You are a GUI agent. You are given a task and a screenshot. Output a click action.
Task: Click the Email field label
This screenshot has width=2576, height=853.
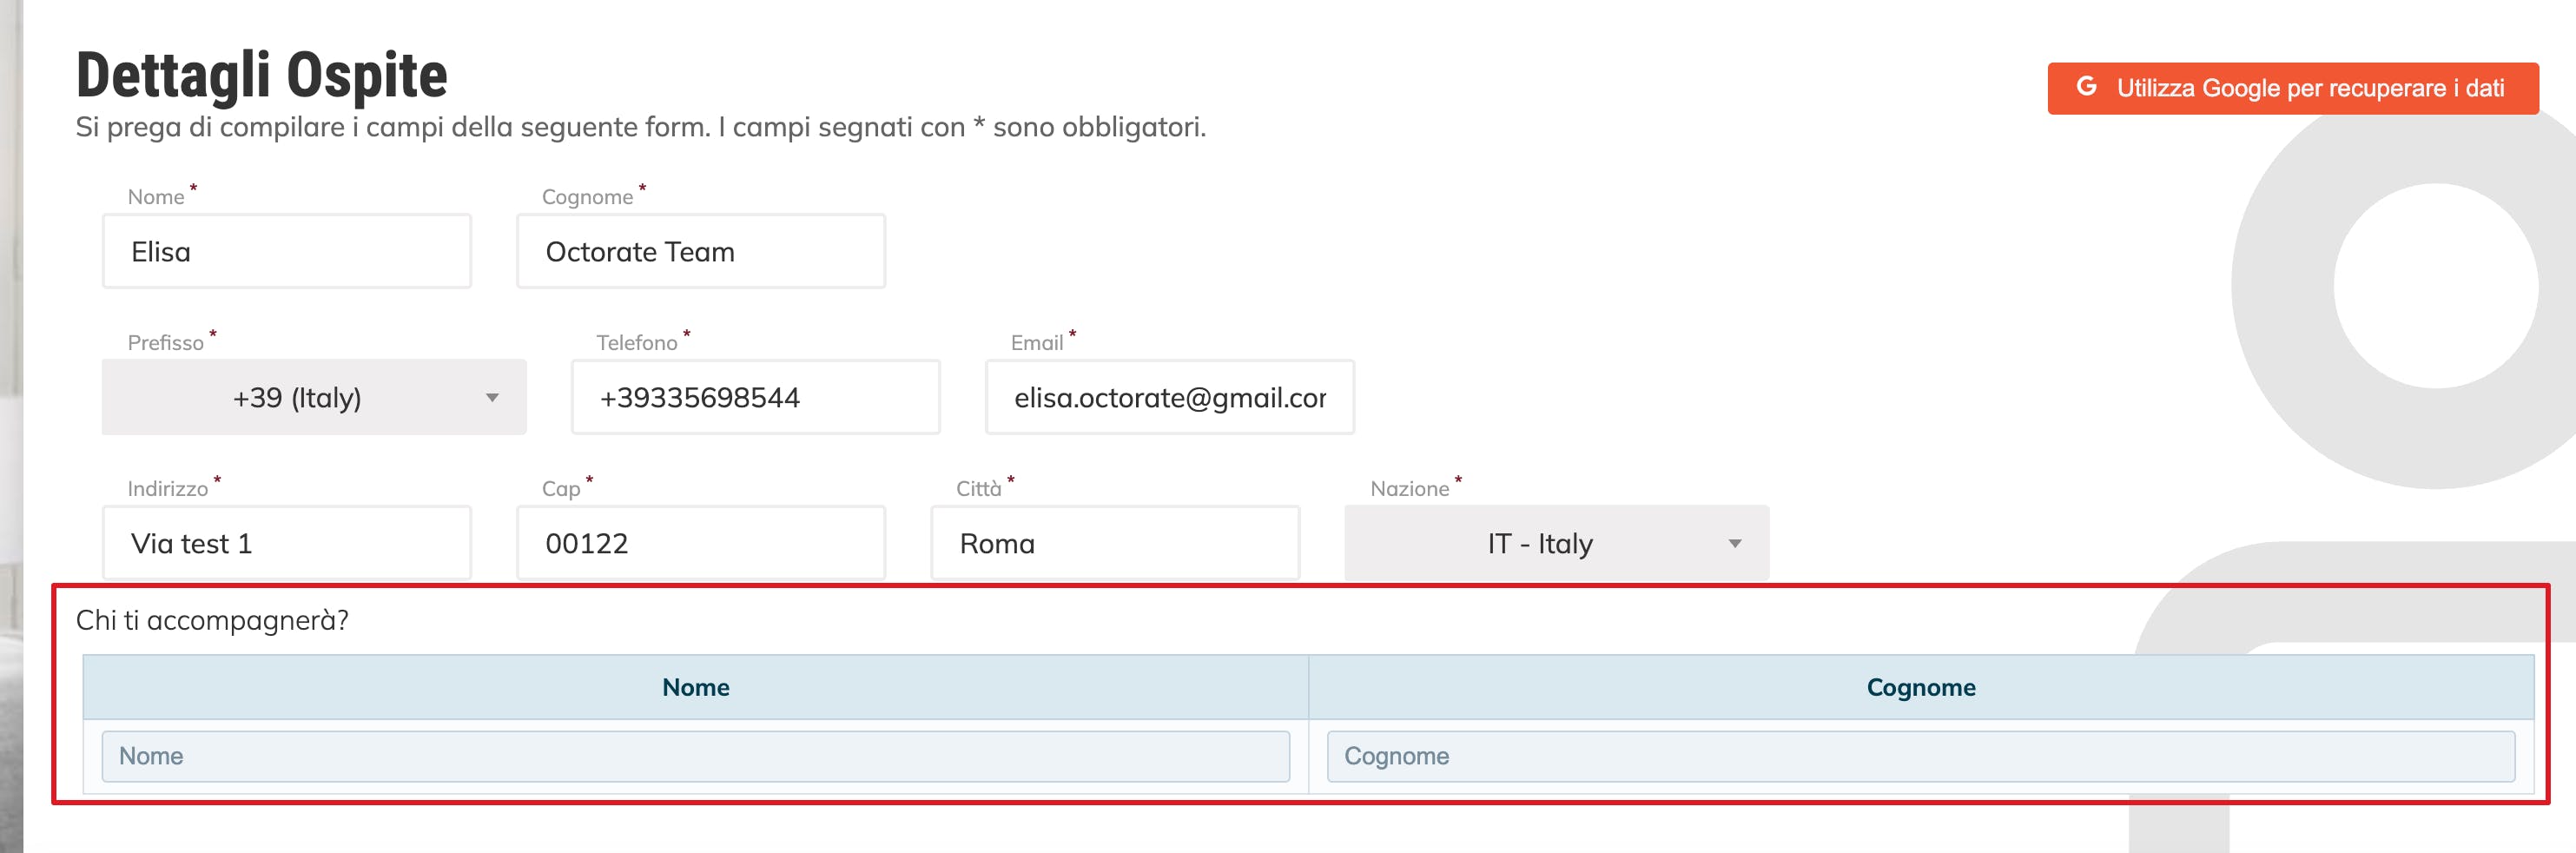[1036, 343]
